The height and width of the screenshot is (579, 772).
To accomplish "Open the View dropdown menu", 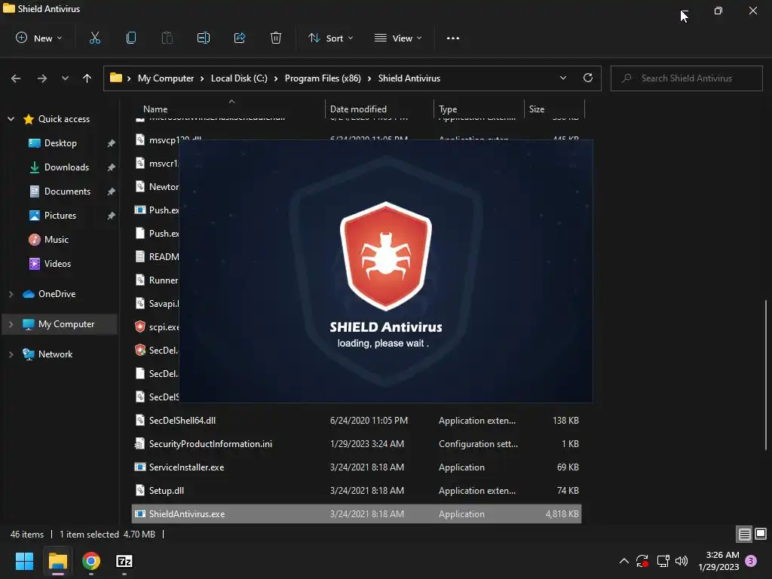I will coord(398,38).
